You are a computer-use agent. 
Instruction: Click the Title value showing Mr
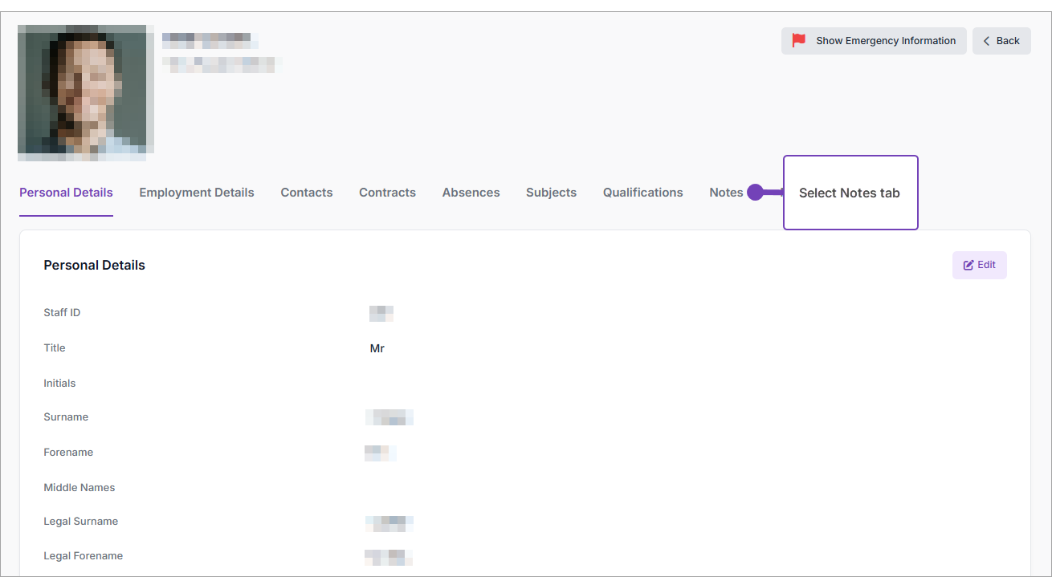click(x=377, y=348)
